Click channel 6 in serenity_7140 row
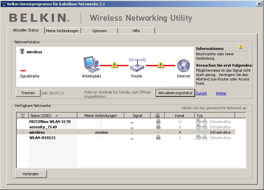The height and width of the screenshot is (190, 264). tap(180, 127)
